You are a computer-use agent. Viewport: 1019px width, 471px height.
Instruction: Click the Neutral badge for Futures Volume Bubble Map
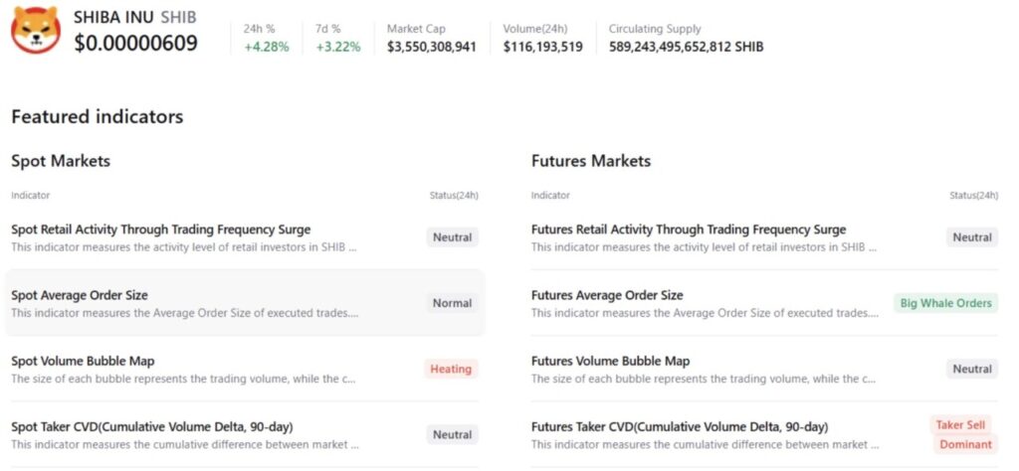972,369
